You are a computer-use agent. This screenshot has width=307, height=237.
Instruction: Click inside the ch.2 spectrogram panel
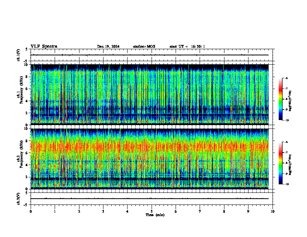(150, 159)
